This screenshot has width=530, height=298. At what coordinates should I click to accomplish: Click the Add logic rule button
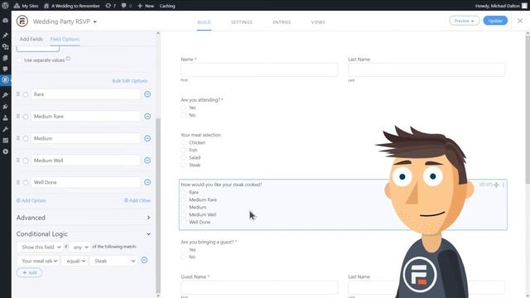(30, 272)
